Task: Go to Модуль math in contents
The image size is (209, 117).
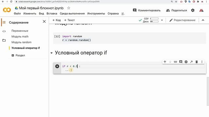Action: [20, 36]
